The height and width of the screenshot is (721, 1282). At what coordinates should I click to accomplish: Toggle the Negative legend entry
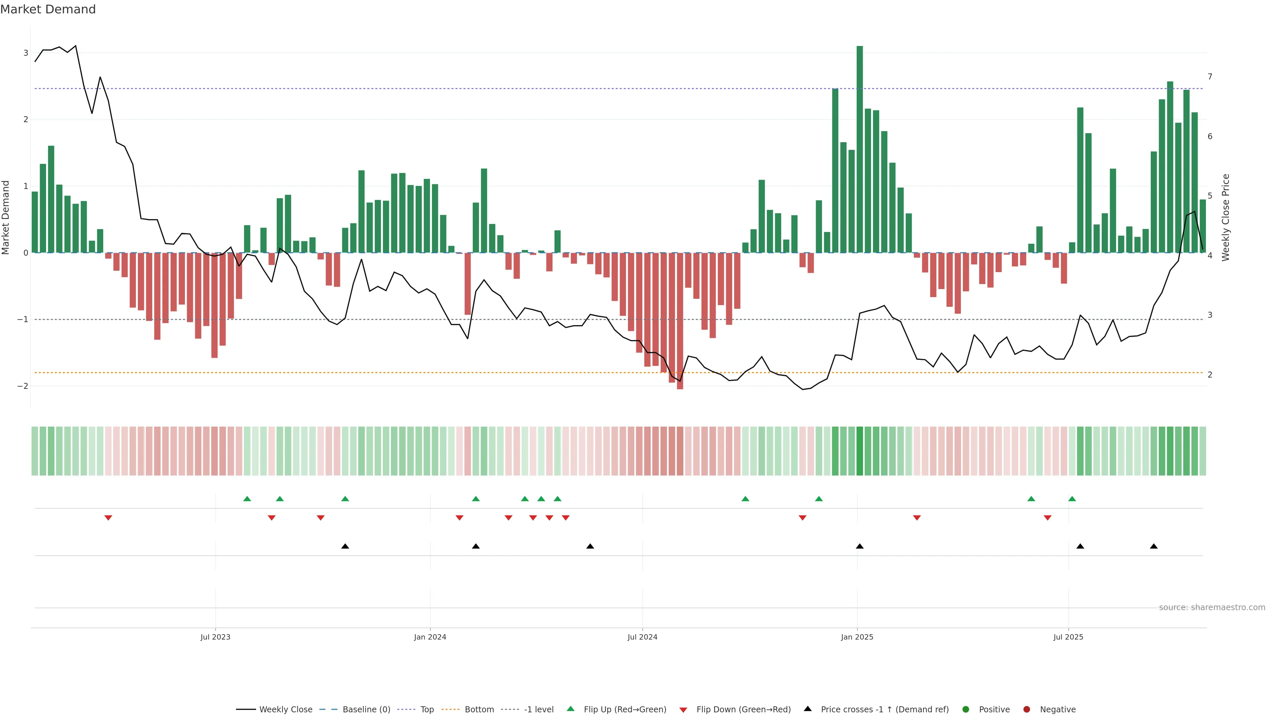[x=1058, y=710]
